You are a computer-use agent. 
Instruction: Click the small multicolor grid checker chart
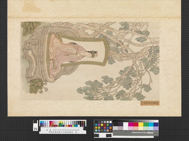pos(103,126)
